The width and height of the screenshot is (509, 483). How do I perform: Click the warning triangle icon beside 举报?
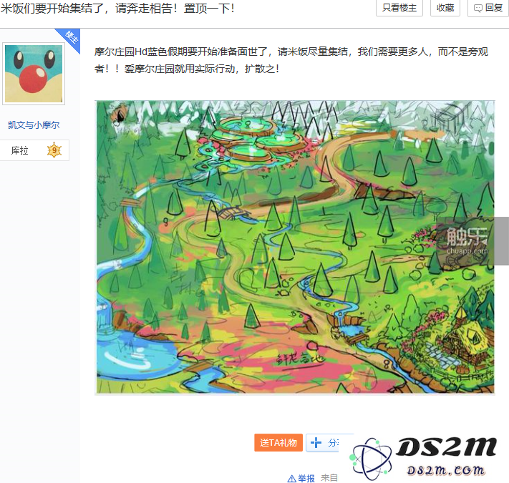pos(291,479)
